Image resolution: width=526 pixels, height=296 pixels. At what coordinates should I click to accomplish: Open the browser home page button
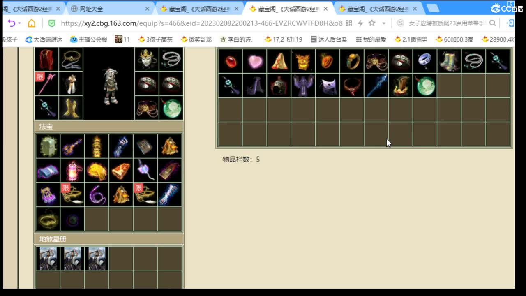(x=32, y=23)
